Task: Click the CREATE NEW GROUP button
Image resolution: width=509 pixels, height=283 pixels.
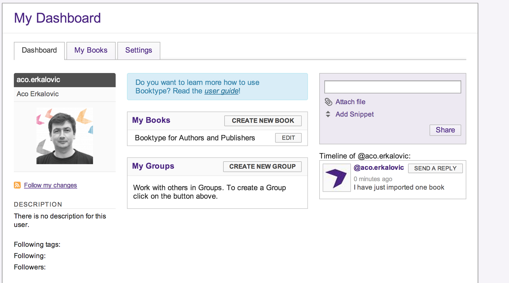Action: pos(262,166)
